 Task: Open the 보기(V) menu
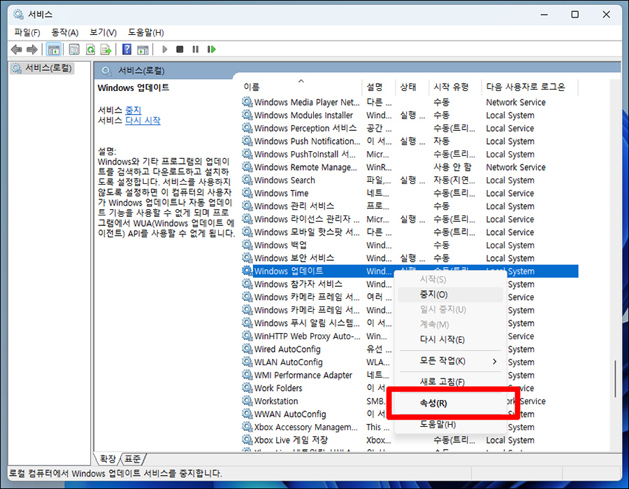(x=103, y=32)
